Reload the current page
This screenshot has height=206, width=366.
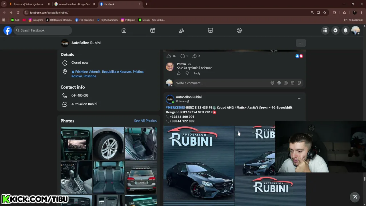[x=18, y=13]
